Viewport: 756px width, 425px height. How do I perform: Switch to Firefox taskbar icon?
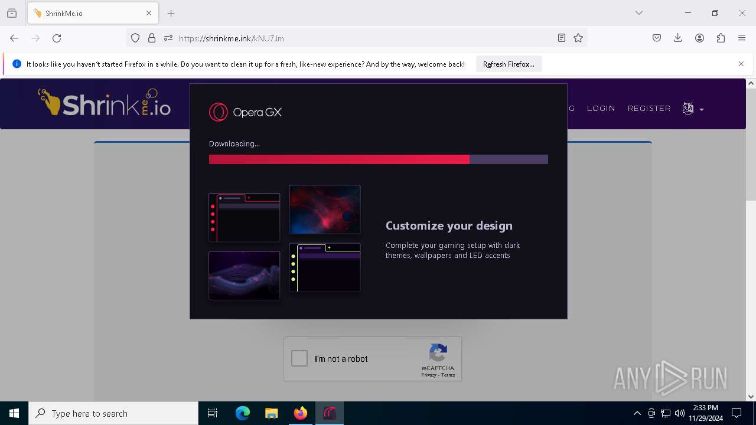pyautogui.click(x=301, y=413)
